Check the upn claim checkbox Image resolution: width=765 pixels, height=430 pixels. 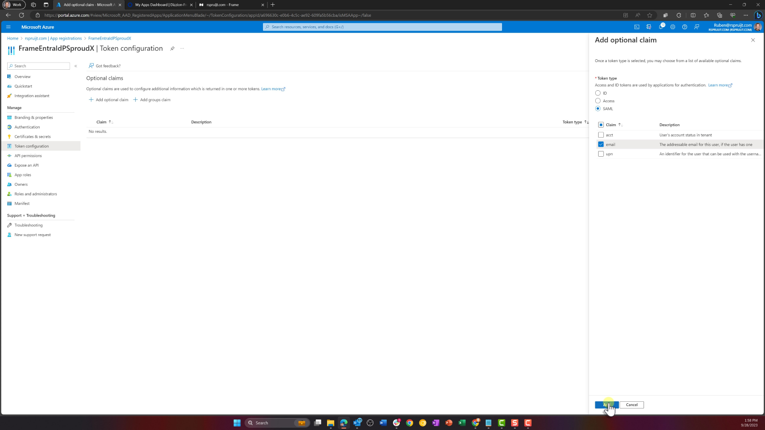601,154
